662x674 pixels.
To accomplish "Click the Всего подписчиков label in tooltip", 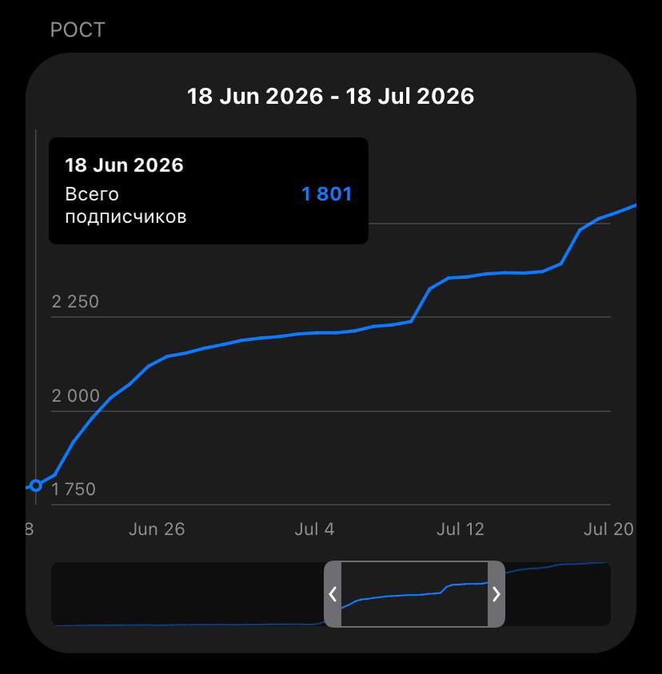I will coord(126,205).
